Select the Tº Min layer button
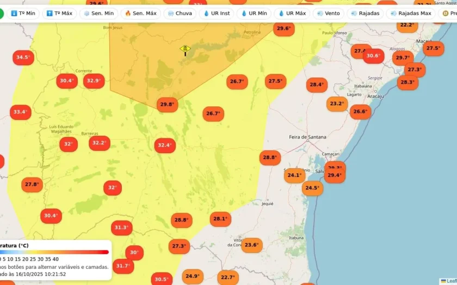The height and width of the screenshot is (285, 457). click(x=23, y=14)
